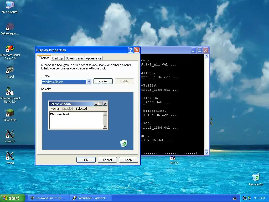Launch the XLaunch desktop icon

10,137
